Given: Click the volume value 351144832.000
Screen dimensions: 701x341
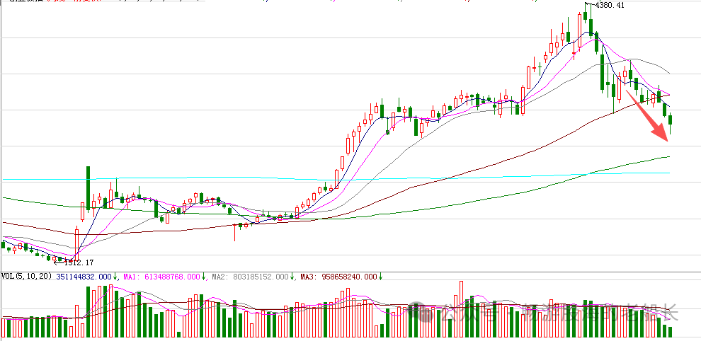Looking at the screenshot, I should (x=84, y=277).
